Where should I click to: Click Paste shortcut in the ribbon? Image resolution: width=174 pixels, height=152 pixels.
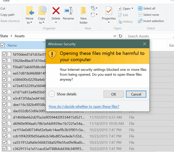[x=10, y=21]
